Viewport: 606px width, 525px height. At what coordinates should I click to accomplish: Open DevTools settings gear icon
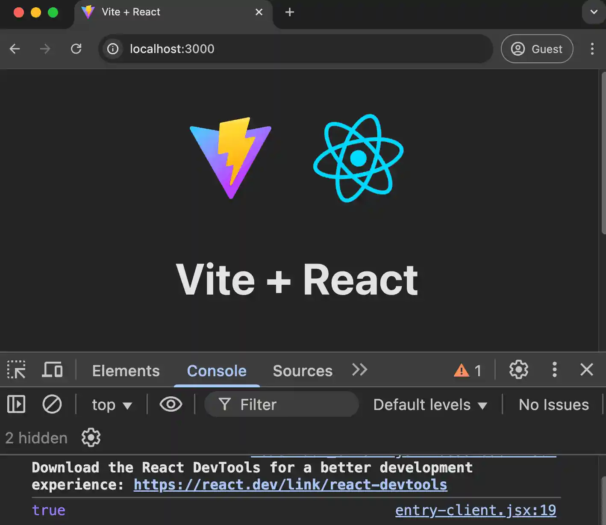[518, 370]
